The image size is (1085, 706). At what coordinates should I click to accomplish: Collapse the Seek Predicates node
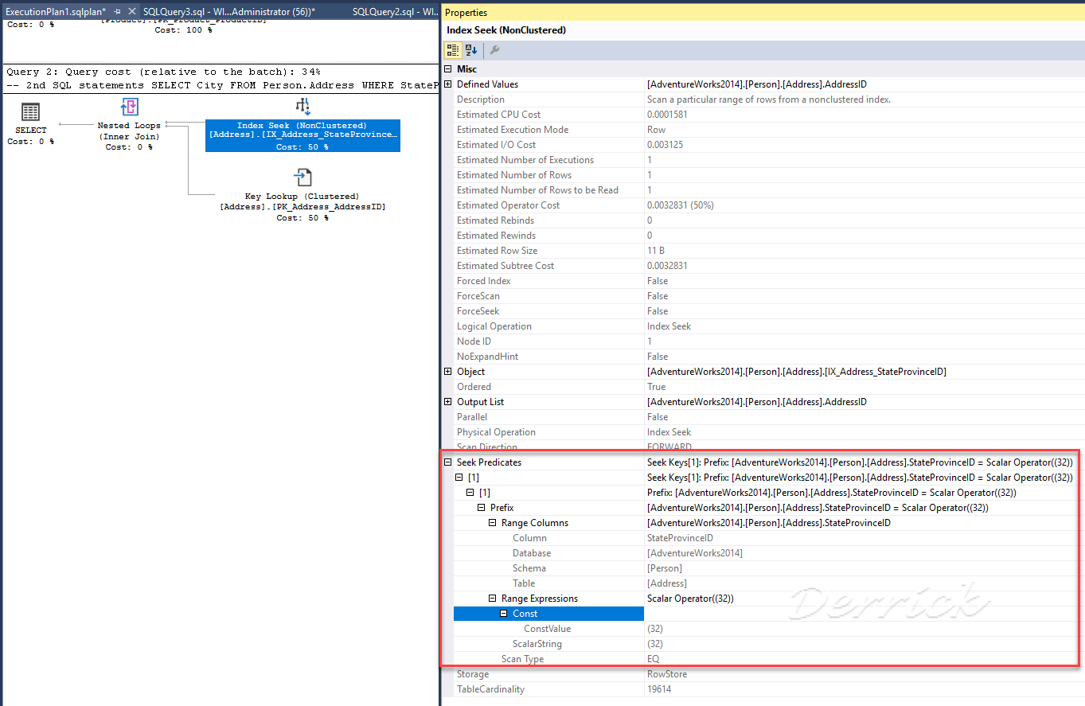(x=447, y=462)
